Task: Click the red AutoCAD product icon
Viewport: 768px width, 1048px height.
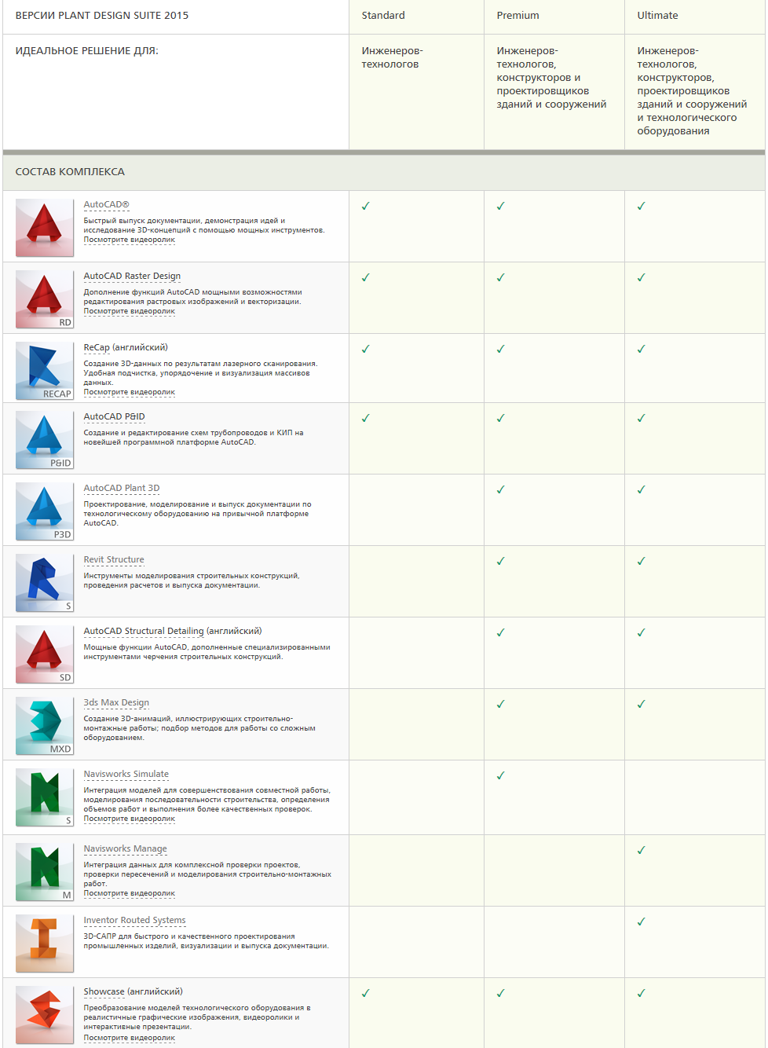Action: click(x=45, y=228)
